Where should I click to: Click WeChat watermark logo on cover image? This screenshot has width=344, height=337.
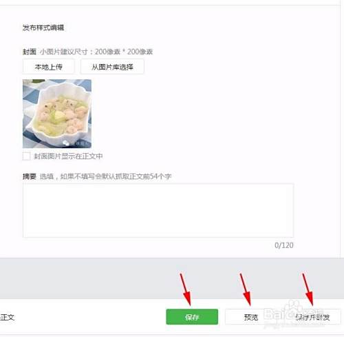click(x=66, y=143)
